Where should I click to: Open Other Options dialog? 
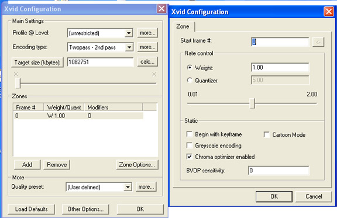85,209
